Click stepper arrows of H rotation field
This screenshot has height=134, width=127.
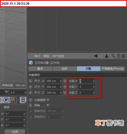tap(24, 114)
